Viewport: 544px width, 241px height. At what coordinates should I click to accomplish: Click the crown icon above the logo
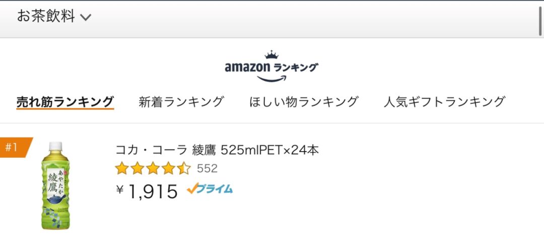[x=271, y=55]
